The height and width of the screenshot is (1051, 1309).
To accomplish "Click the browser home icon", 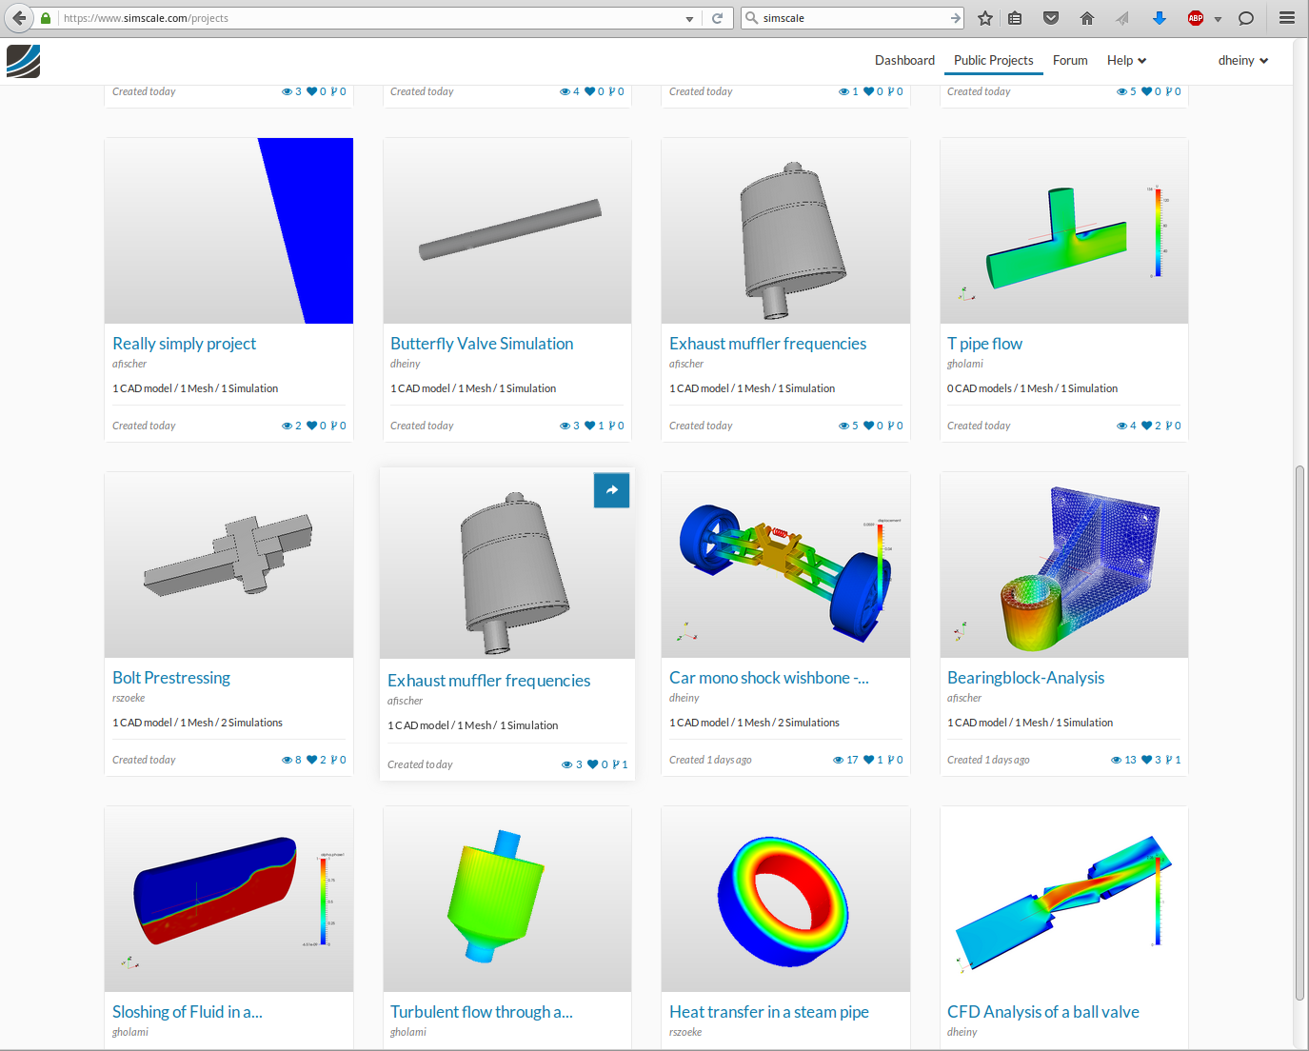I will (1085, 17).
